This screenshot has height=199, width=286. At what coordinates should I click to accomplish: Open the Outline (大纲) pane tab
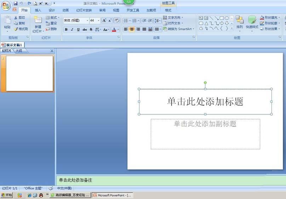click(x=19, y=51)
